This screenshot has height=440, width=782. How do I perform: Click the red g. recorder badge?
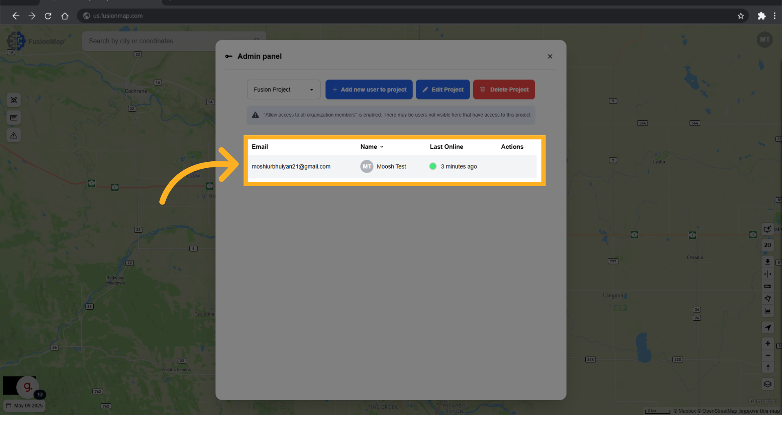pyautogui.click(x=27, y=387)
